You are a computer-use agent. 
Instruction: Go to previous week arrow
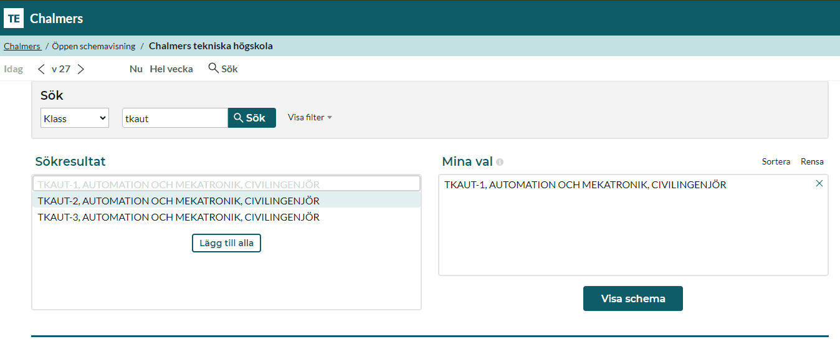pos(41,69)
